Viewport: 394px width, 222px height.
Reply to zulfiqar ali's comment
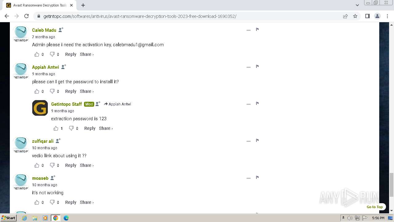(x=71, y=165)
